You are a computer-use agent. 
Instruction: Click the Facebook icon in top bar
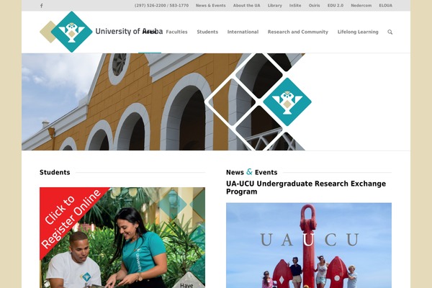[41, 6]
